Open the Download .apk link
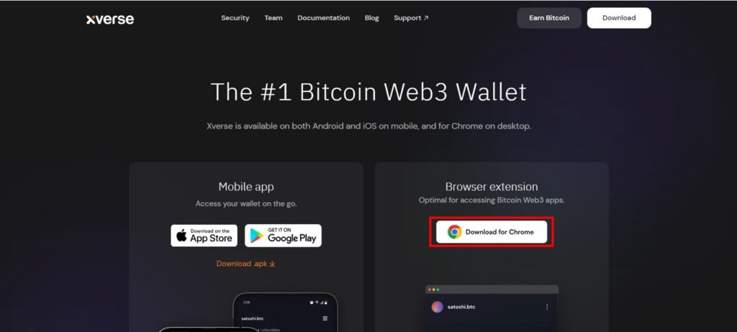 point(246,264)
